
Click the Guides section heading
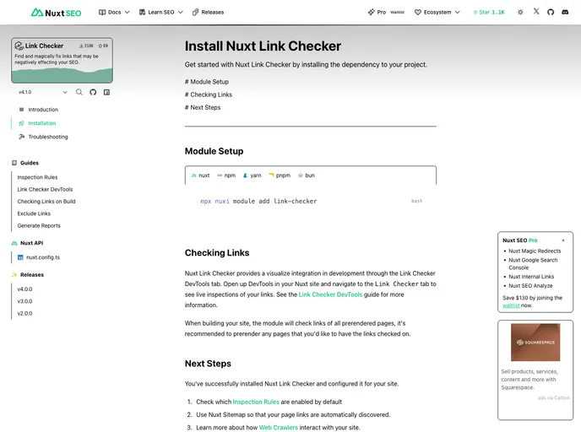click(30, 163)
